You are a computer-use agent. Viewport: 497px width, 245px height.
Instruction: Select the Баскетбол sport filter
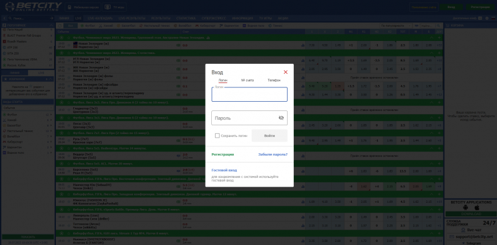click(x=126, y=25)
